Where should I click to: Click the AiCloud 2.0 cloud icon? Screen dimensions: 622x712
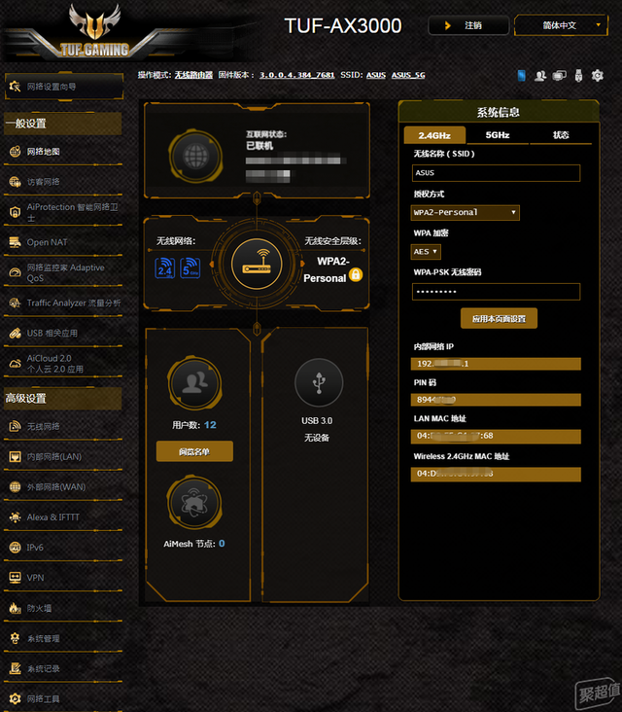tap(15, 363)
